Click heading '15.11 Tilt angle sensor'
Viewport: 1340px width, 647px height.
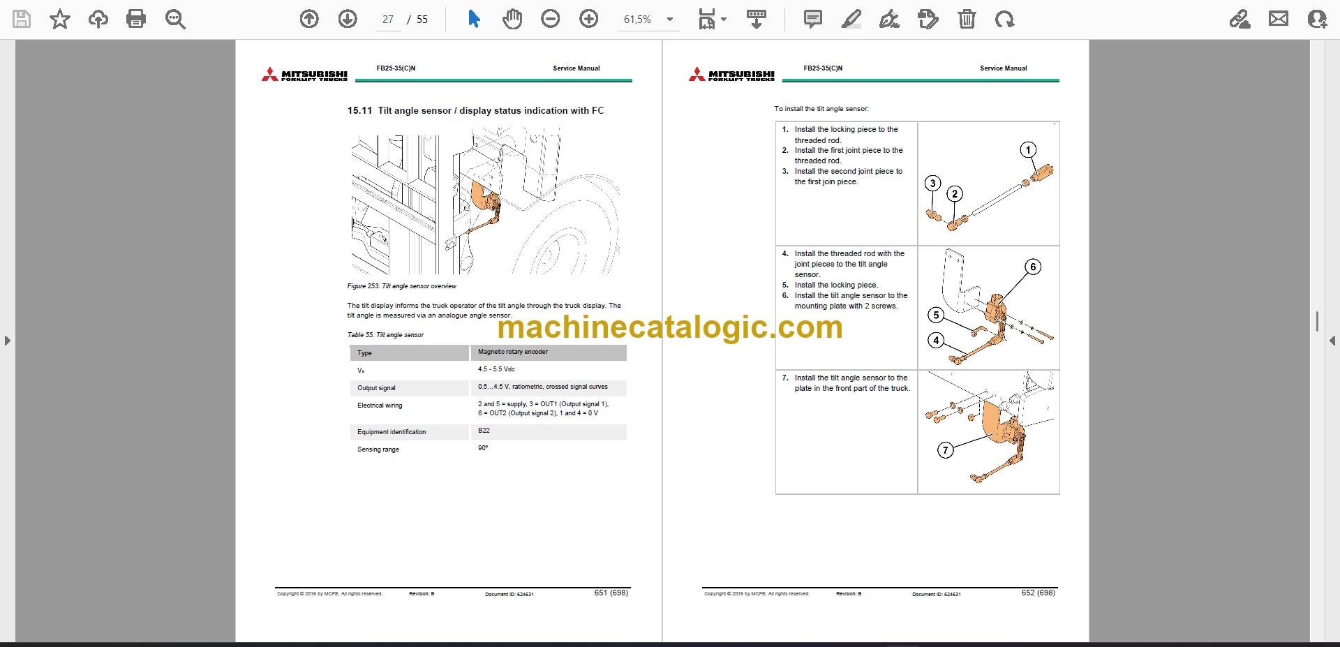pyautogui.click(x=475, y=110)
